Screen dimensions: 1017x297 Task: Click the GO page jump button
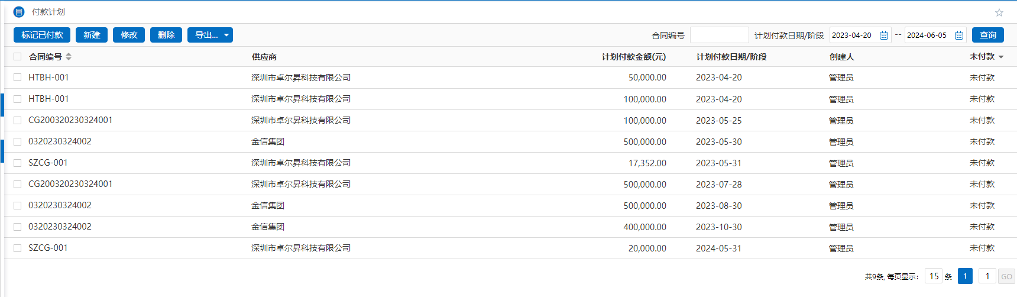tap(1006, 276)
